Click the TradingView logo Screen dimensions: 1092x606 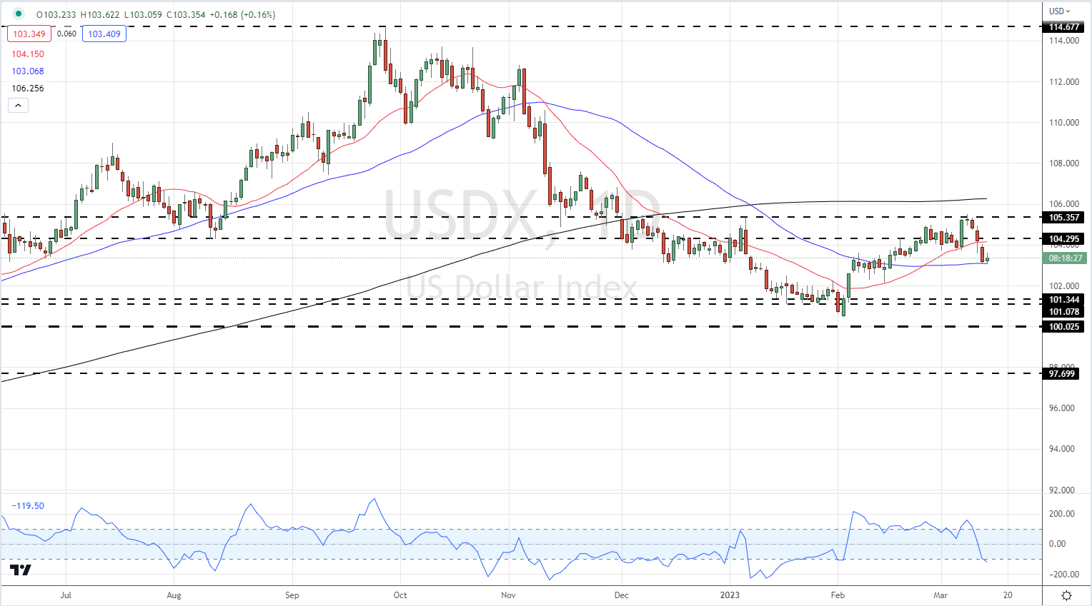20,570
